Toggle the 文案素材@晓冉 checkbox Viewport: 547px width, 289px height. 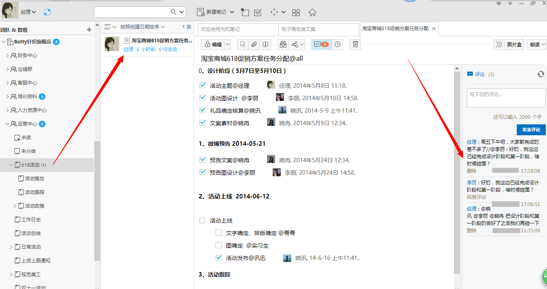point(203,123)
